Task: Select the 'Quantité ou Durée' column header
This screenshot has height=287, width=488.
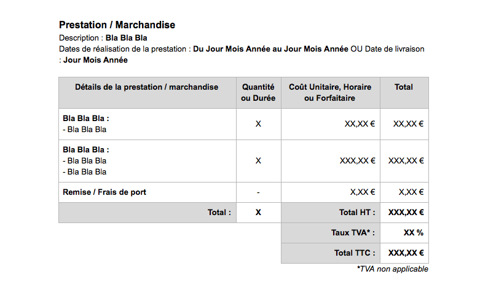Action: point(258,93)
